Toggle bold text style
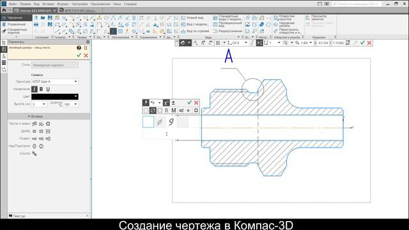 [41, 89]
